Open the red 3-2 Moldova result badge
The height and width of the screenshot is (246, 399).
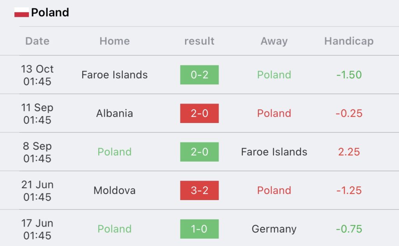(199, 190)
